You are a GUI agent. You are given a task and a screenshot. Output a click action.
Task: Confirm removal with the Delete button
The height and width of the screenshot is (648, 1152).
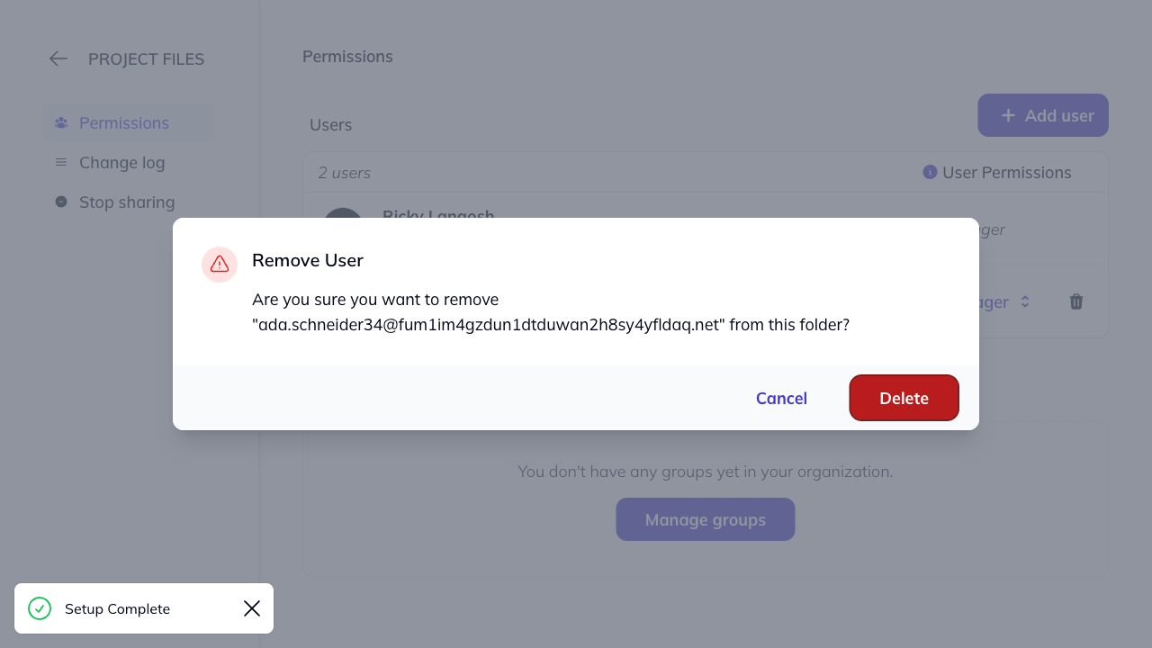coord(904,398)
